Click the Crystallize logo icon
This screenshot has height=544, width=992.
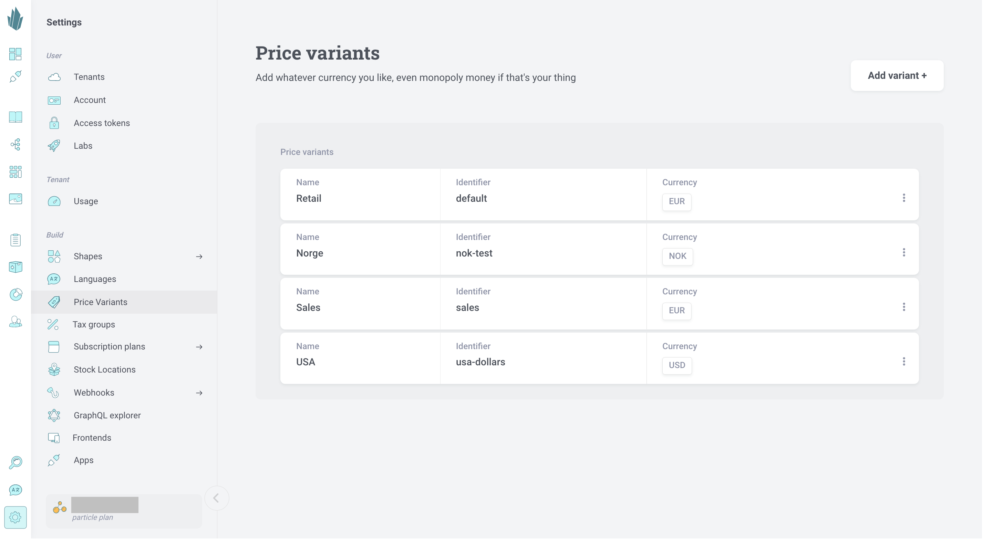(x=15, y=19)
